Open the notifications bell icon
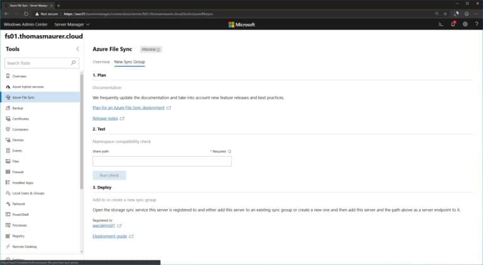Viewport: 483px width, 265px height. pyautogui.click(x=453, y=24)
